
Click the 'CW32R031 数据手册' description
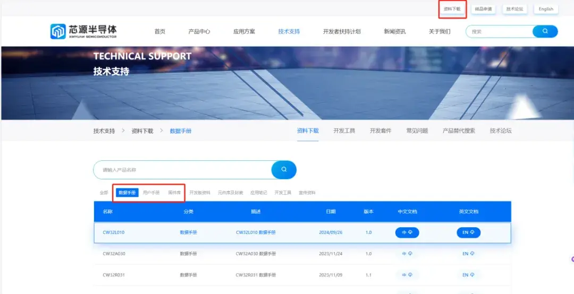[x=256, y=275]
